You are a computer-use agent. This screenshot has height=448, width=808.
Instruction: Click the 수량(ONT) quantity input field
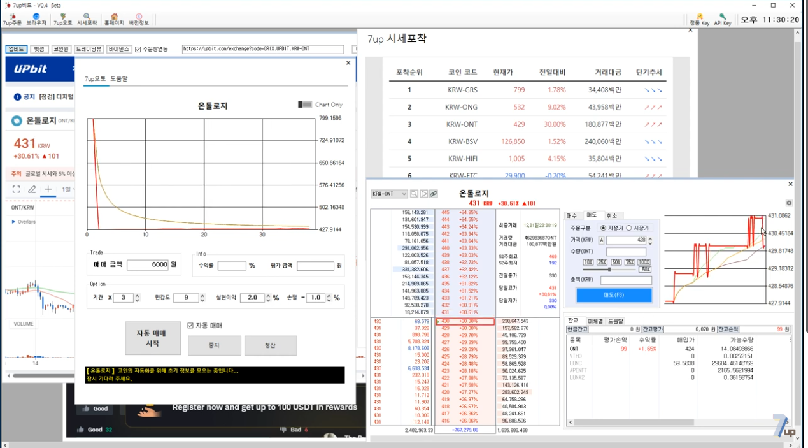click(626, 252)
